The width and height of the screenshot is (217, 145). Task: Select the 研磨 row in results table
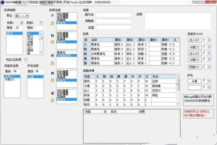[x=130, y=100]
